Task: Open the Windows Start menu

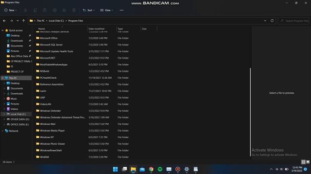Action: pyautogui.click(x=115, y=169)
